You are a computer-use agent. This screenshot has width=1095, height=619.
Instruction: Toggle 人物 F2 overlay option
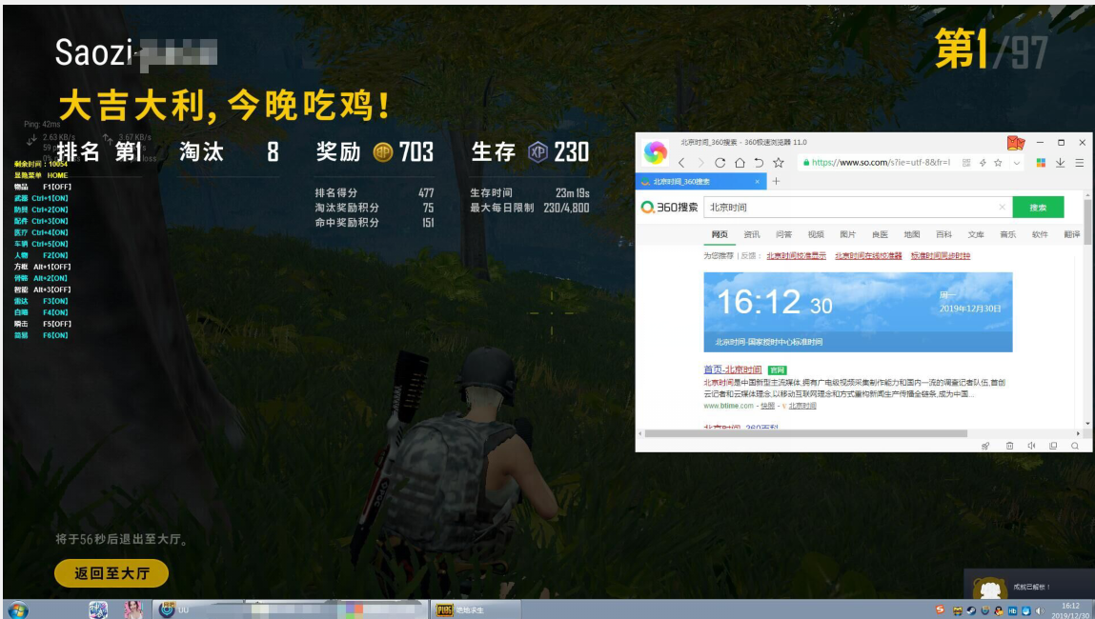(x=41, y=255)
